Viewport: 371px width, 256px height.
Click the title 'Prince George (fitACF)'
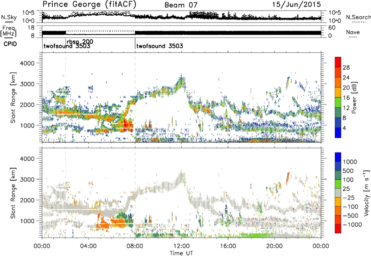[90, 5]
